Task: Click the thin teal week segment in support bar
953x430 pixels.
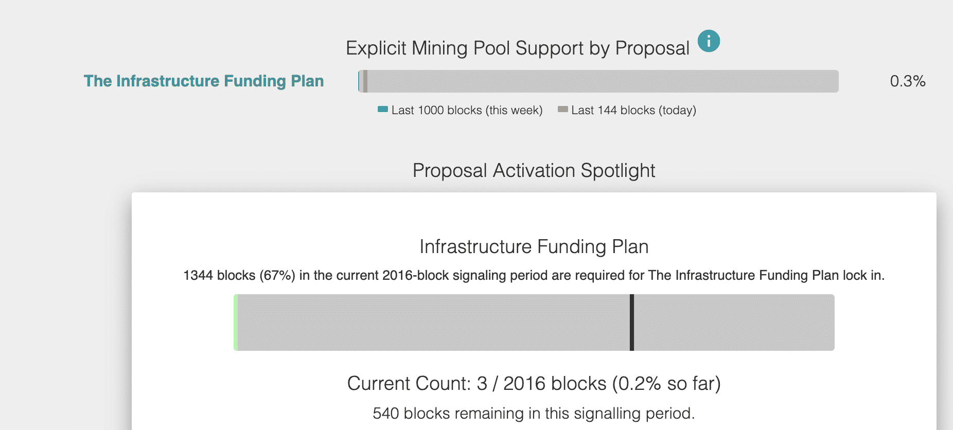Action: pos(360,81)
